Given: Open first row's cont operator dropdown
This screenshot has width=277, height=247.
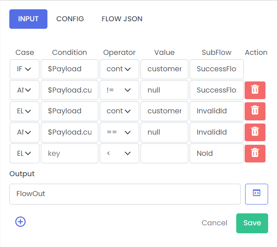Looking at the screenshot, I should [x=119, y=69].
